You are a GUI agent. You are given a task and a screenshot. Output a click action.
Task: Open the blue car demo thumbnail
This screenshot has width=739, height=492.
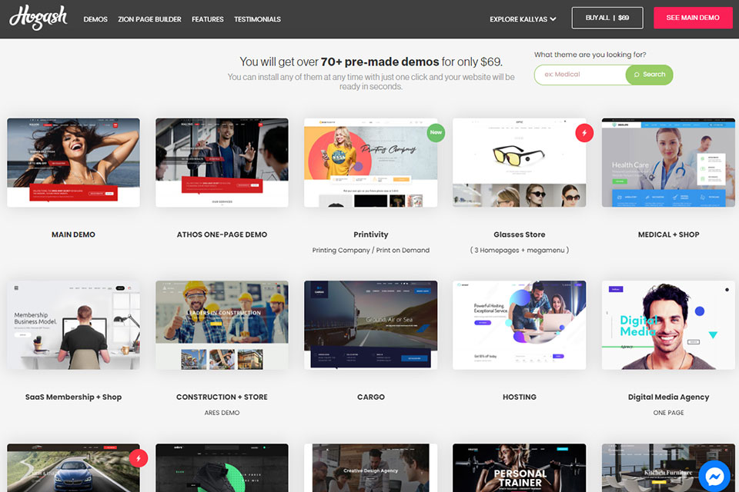tap(73, 467)
